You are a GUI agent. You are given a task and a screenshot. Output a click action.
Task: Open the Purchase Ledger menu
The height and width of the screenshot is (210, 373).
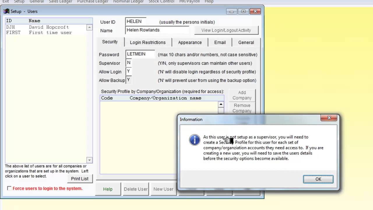tap(93, 1)
